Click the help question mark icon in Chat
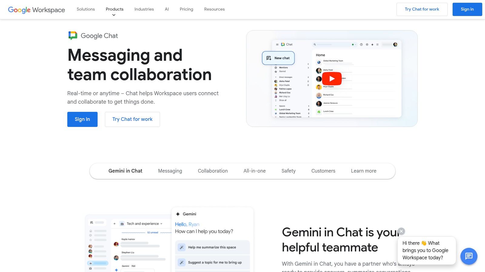The image size is (485, 272). pyautogui.click(x=361, y=44)
